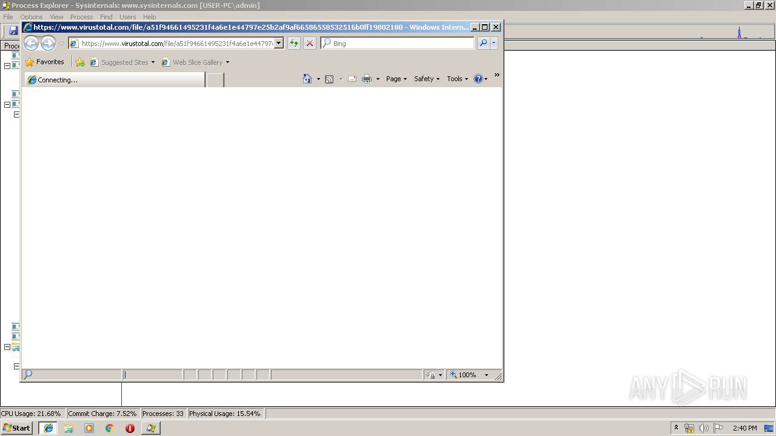The width and height of the screenshot is (776, 436).
Task: Expand the Print dropdown arrow
Action: (378, 79)
